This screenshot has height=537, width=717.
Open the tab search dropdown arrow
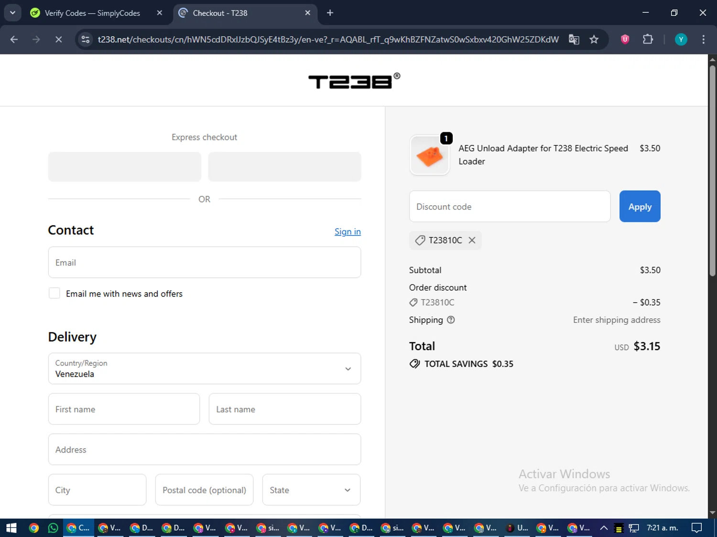(13, 13)
